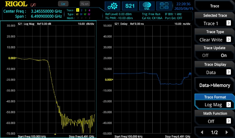Expand the Log Mag trace format arrow
Screen dimensions: 235x138
coord(229,104)
